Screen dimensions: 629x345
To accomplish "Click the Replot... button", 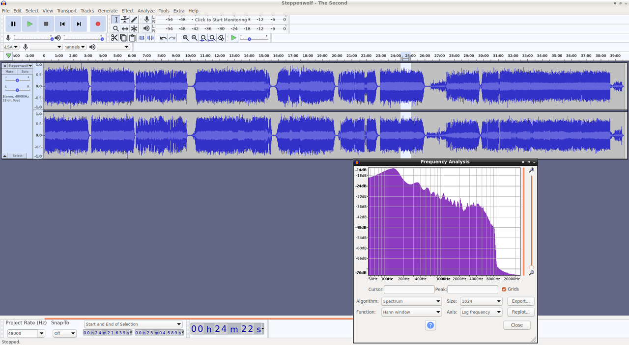I will (520, 312).
